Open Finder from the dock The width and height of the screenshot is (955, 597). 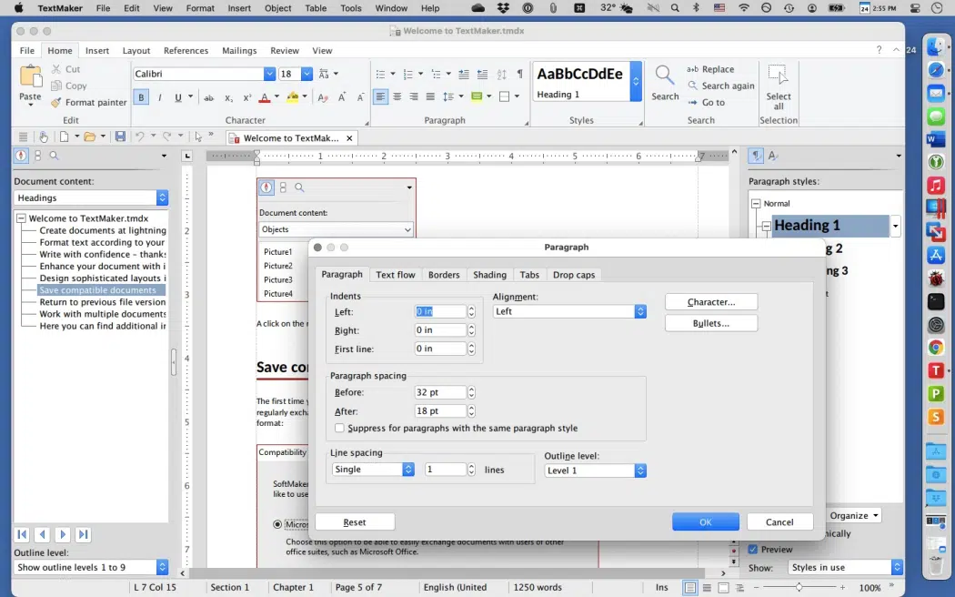(x=936, y=47)
